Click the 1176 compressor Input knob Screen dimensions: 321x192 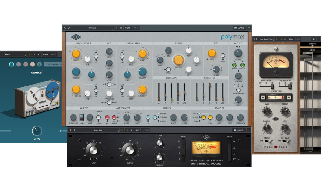93,150
